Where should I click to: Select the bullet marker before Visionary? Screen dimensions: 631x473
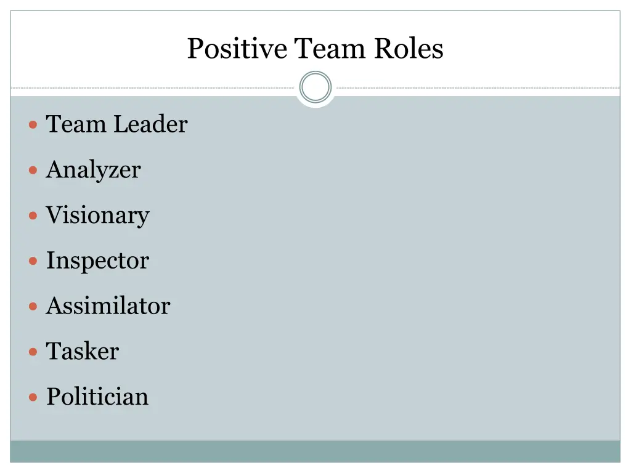(33, 216)
